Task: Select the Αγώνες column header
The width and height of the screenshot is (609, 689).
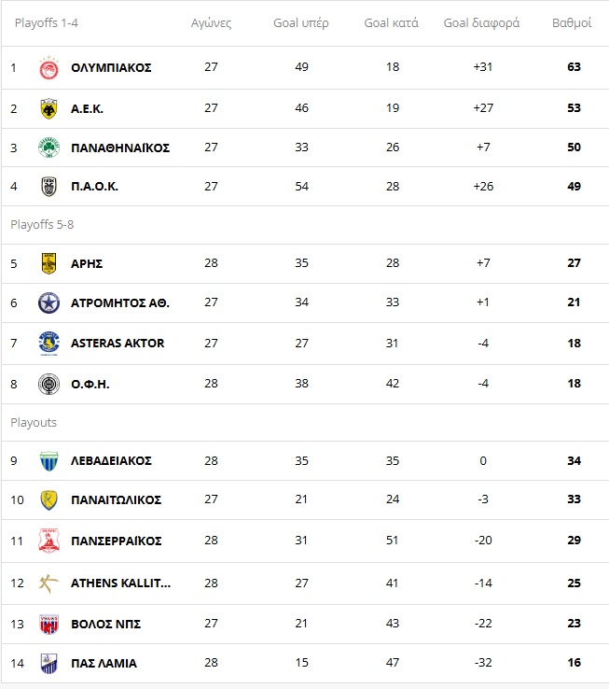Action: coord(211,22)
